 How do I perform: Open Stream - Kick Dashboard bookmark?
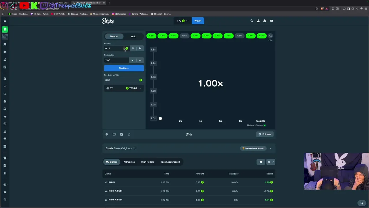[18, 14]
